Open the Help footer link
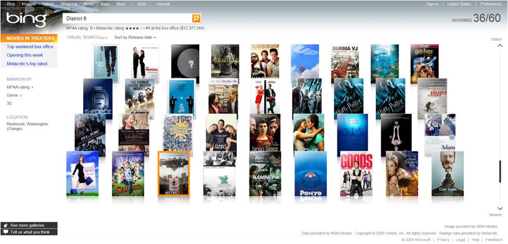The width and height of the screenshot is (508, 244). coord(475,240)
